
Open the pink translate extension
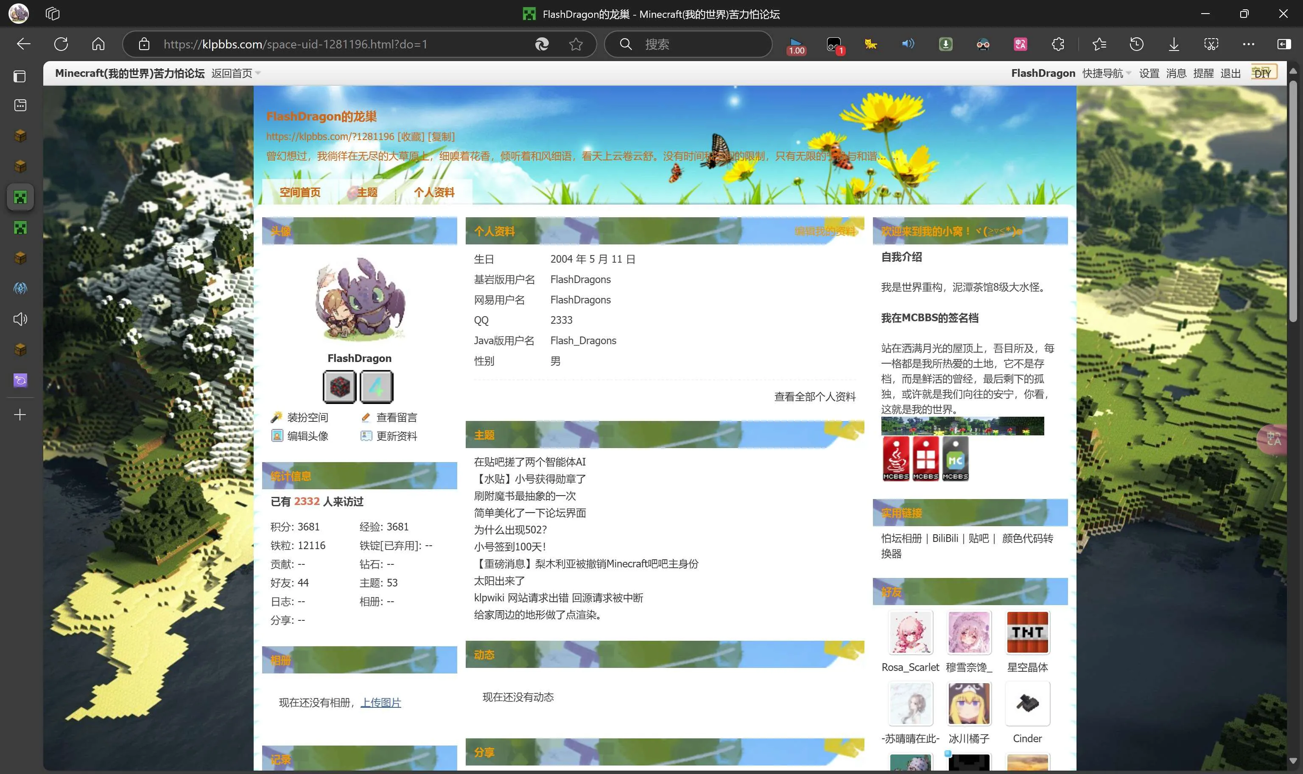tap(1020, 44)
